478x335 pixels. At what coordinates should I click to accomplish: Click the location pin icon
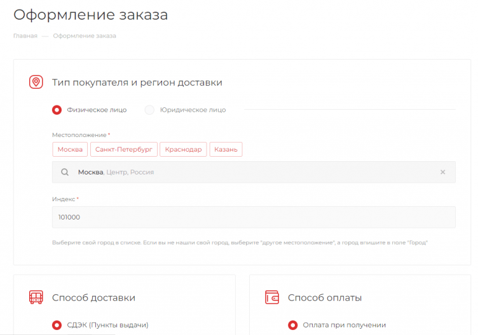(x=36, y=82)
